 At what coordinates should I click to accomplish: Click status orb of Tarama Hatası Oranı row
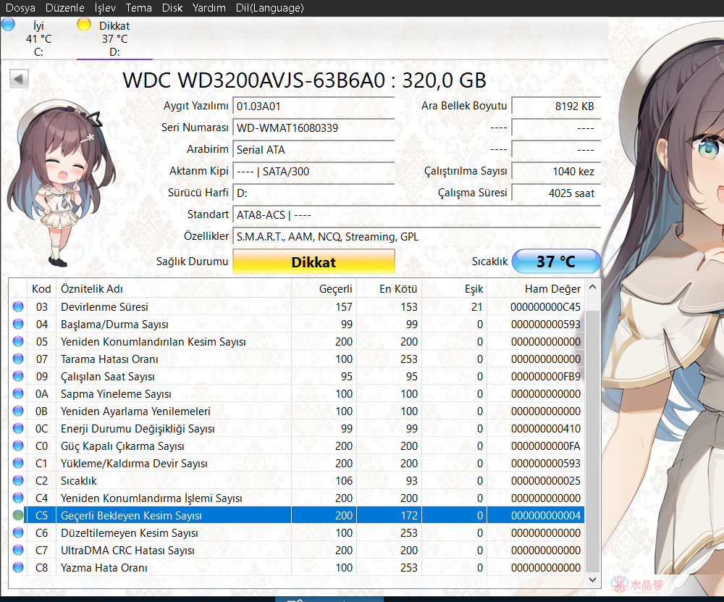point(18,359)
